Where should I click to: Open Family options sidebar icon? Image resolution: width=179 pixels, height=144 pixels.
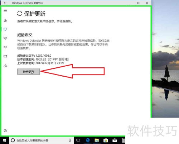pos(5,66)
